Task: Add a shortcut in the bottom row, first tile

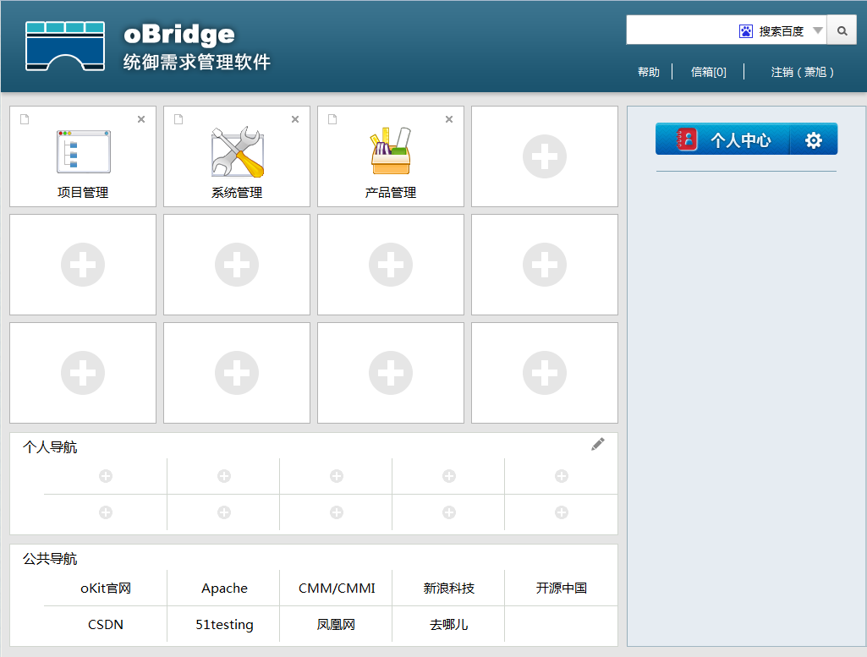Action: 83,373
